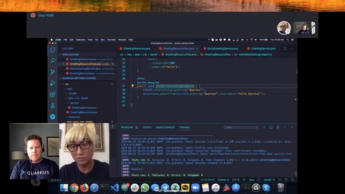Click the GreetingResourceTest breadcrumb class
345x194 pixels.
218,54
